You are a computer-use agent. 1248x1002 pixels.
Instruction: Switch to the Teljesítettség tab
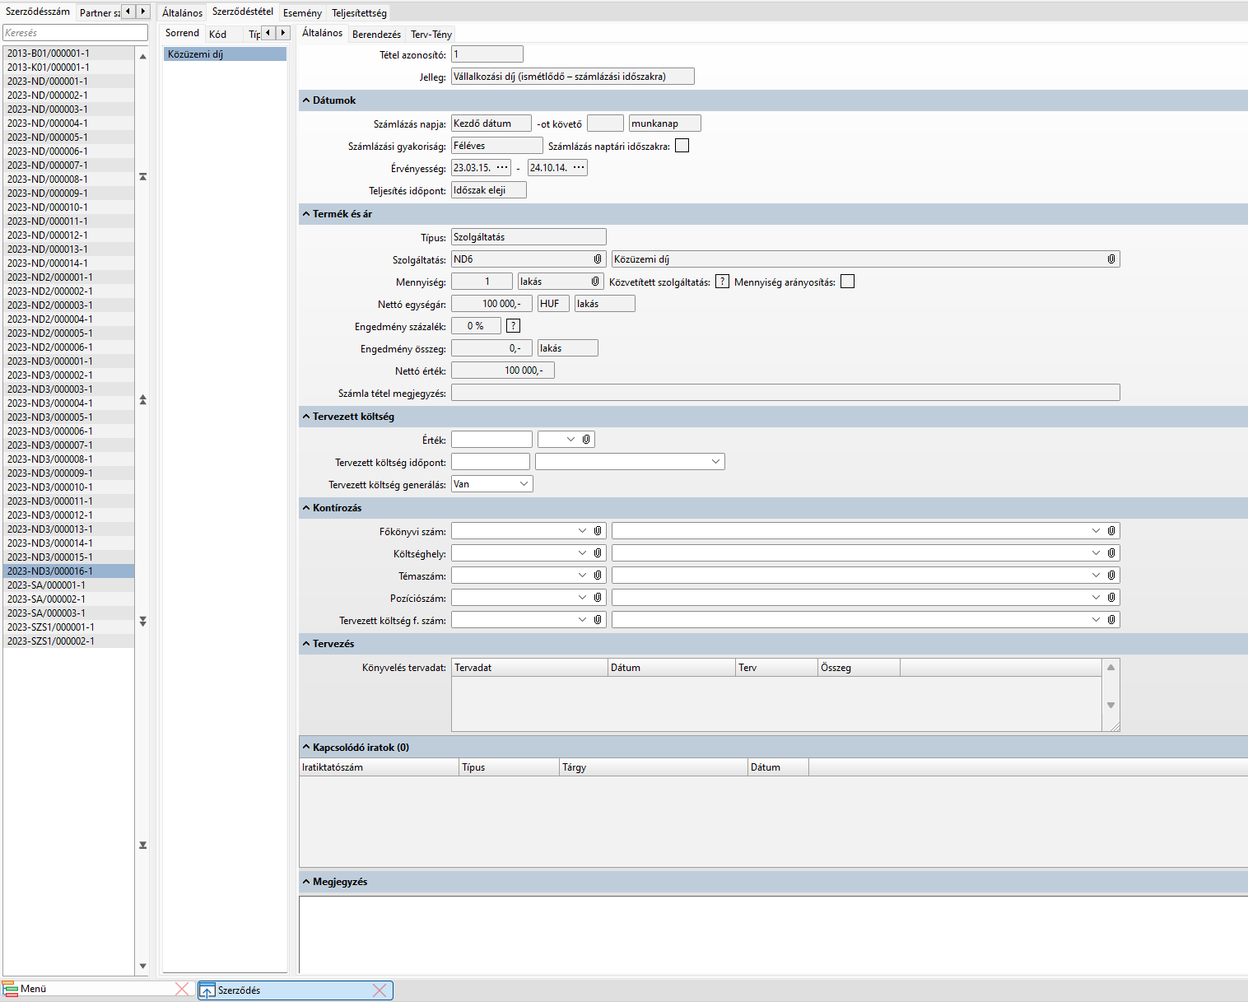(x=359, y=13)
